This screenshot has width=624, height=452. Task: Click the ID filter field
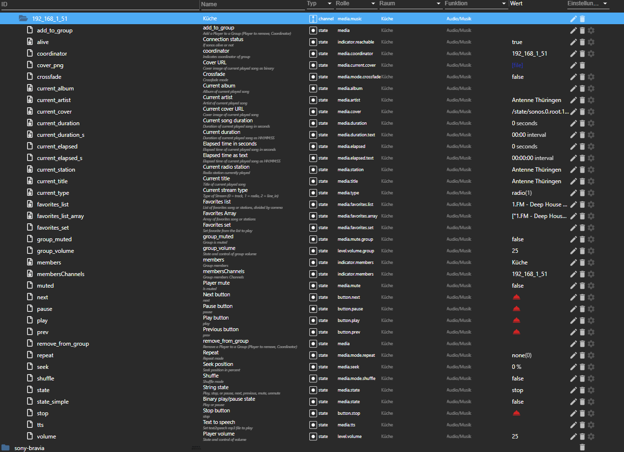point(99,4)
